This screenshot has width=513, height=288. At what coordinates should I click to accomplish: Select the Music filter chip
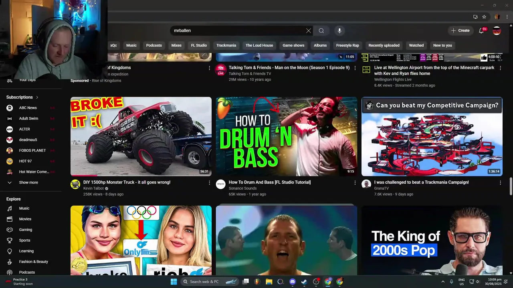coord(131,45)
